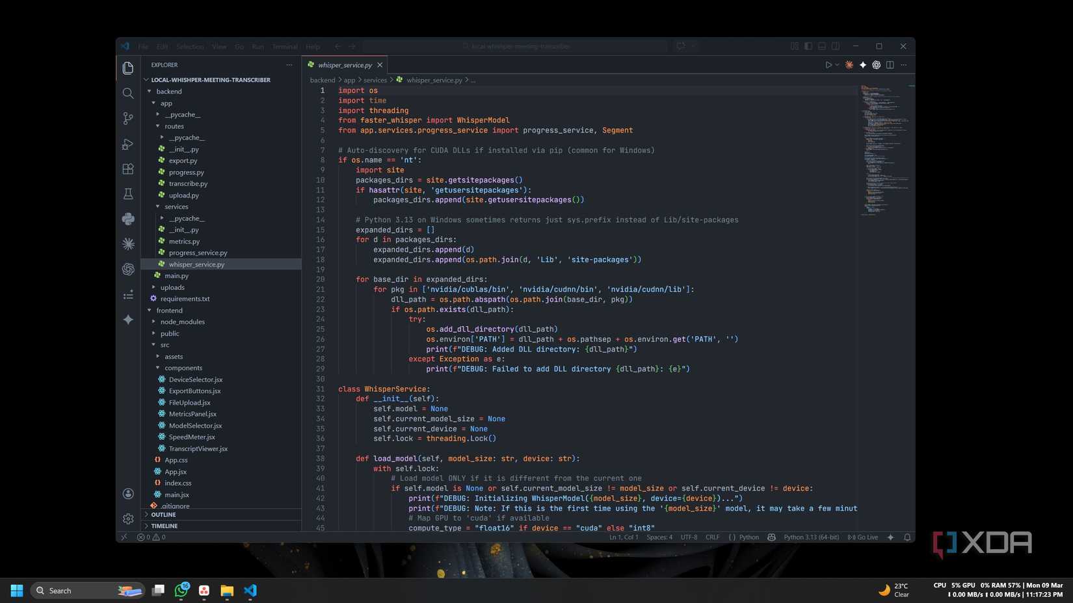Image resolution: width=1073 pixels, height=603 pixels.
Task: Open the Source Control view
Action: 127,118
